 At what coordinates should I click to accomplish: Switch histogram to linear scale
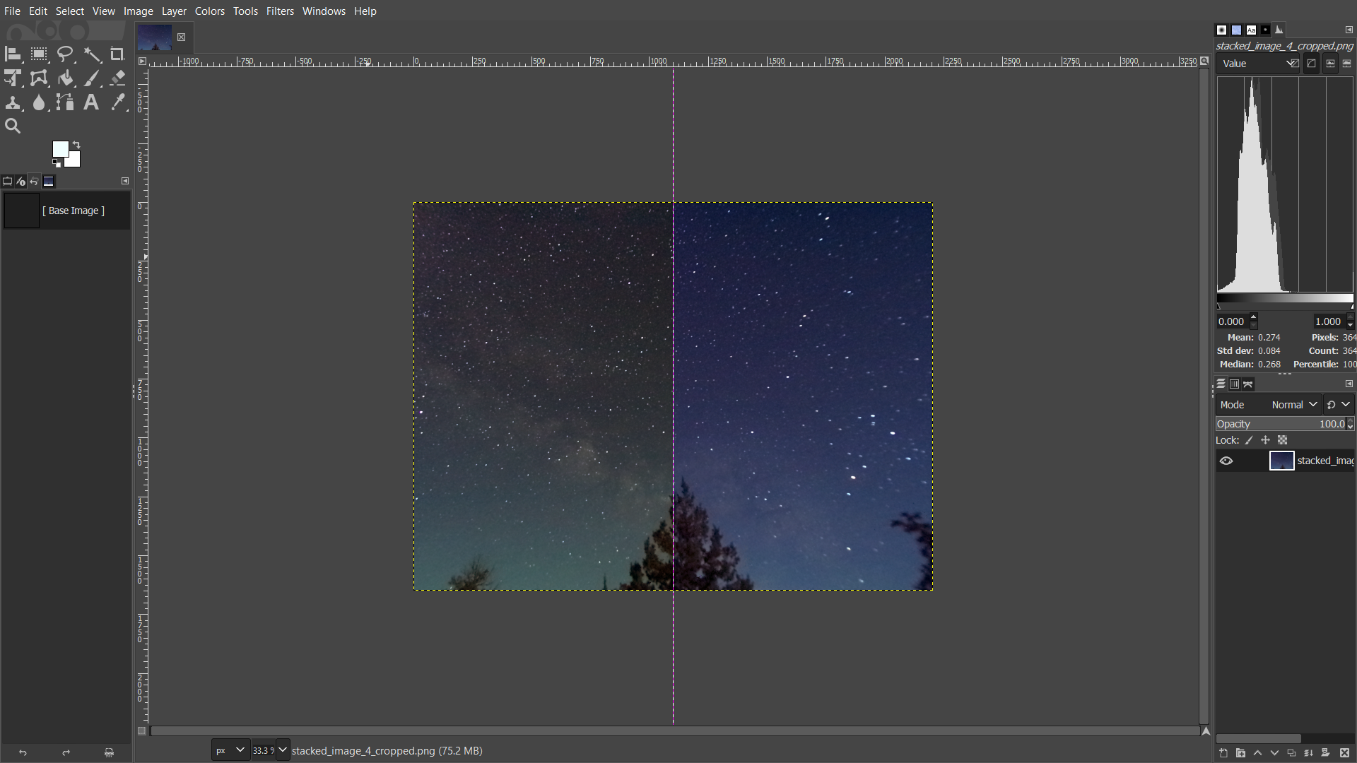(x=1330, y=64)
